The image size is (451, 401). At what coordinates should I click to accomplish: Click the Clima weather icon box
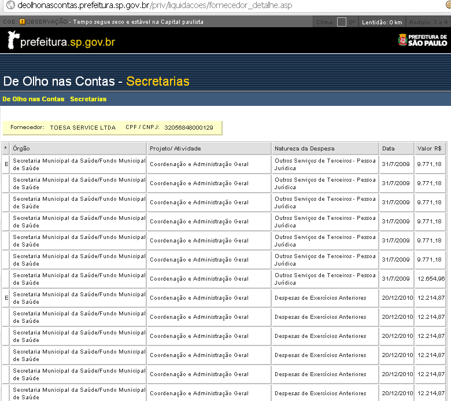[x=342, y=22]
